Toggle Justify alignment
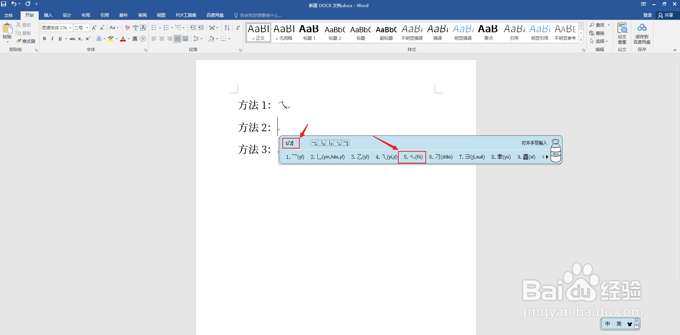 tap(177, 39)
